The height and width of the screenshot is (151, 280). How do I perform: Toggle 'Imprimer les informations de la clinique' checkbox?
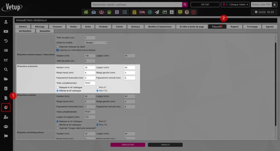point(57,50)
